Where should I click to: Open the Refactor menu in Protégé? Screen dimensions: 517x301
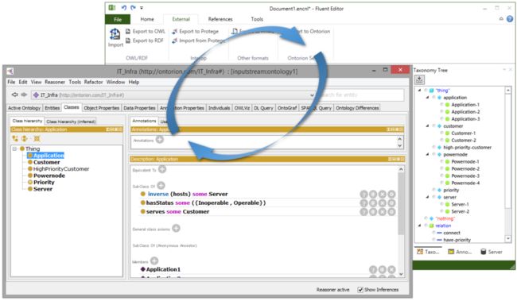(x=93, y=82)
